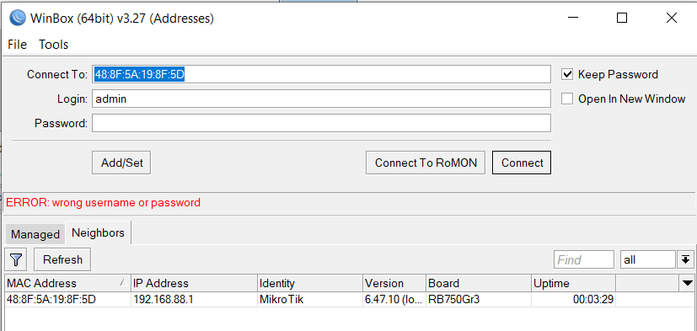Expand the 'all' filter dropdown arrow

pyautogui.click(x=685, y=259)
